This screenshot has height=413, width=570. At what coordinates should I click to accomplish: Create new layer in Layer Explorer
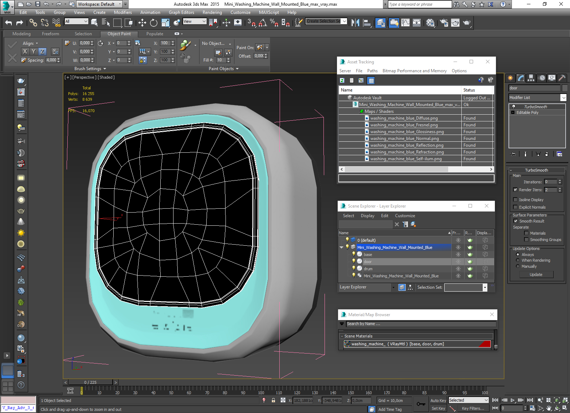click(413, 224)
